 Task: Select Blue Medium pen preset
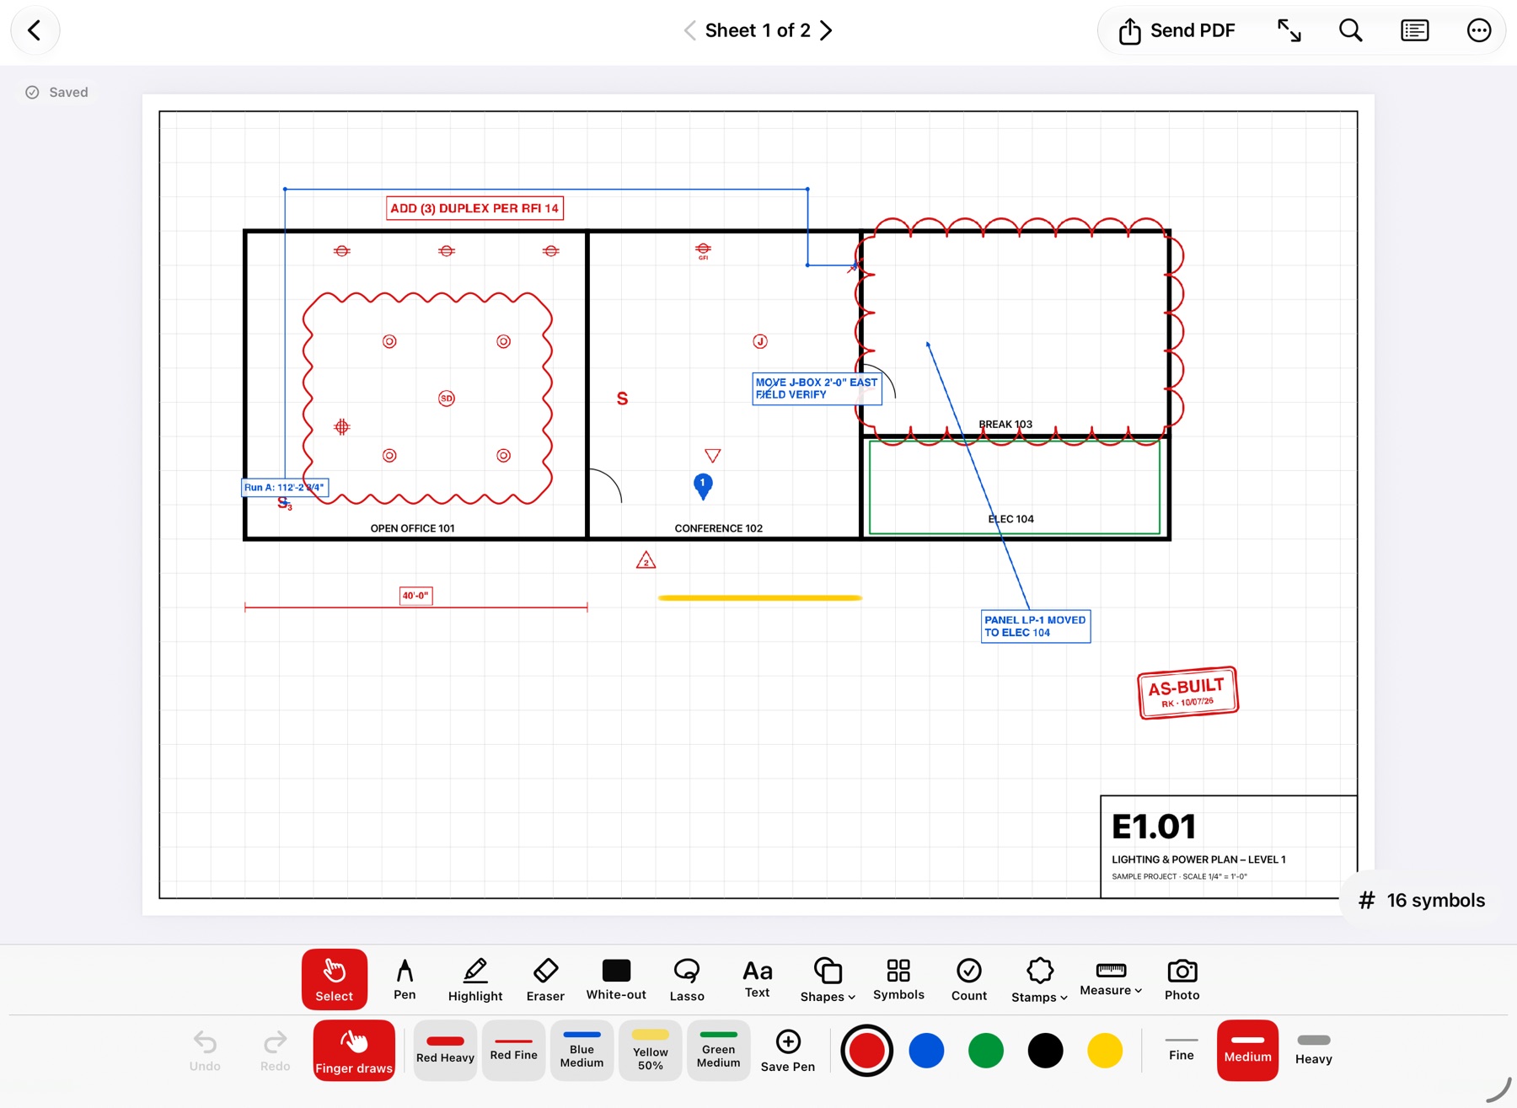pyautogui.click(x=582, y=1051)
